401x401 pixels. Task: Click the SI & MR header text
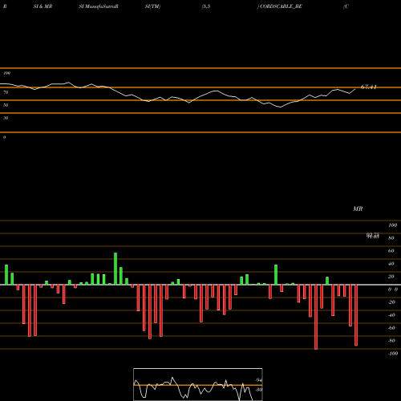click(x=43, y=6)
